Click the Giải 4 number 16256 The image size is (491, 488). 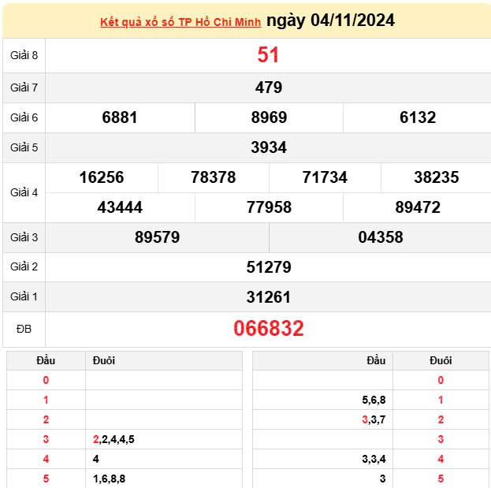pos(102,177)
